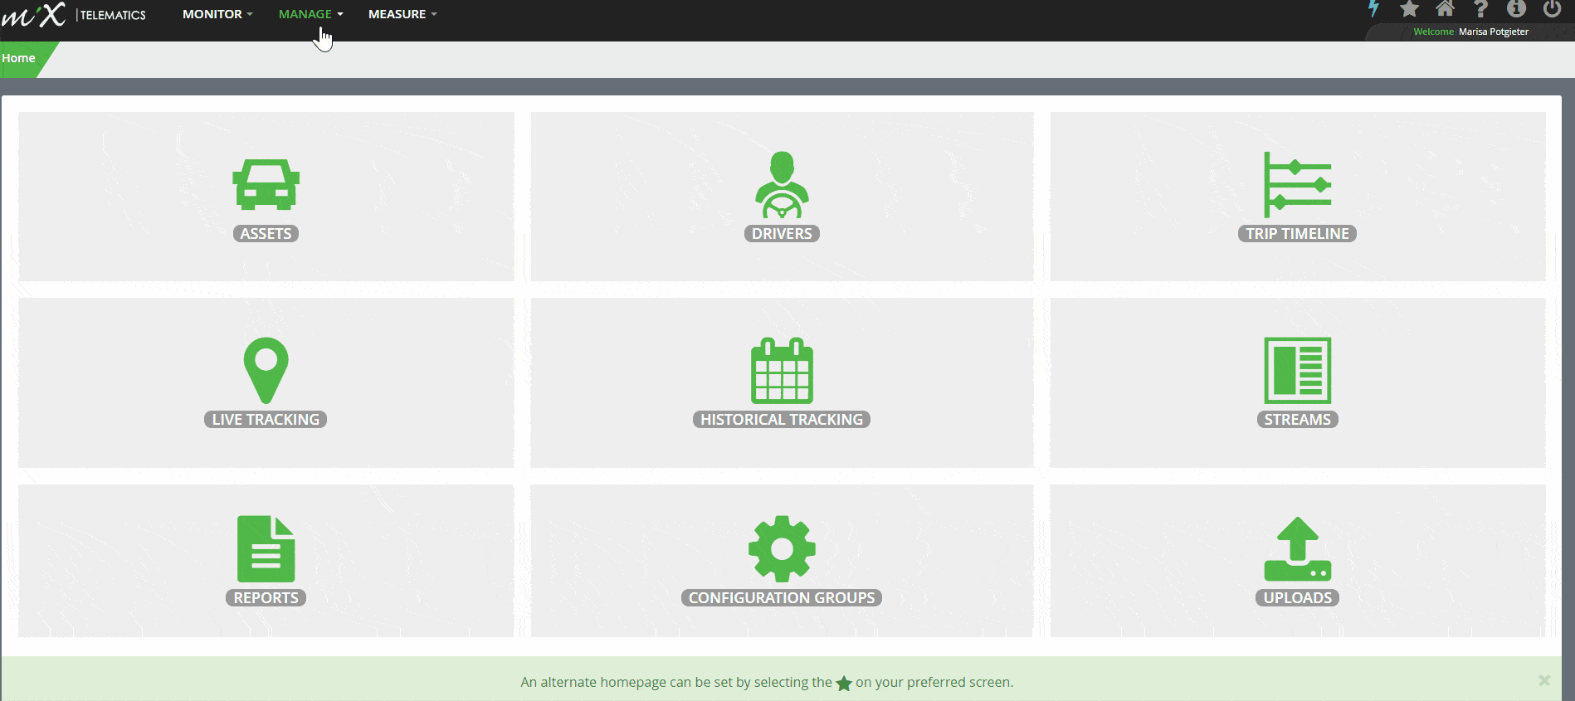Click the lightning bolt icon in header

pyautogui.click(x=1374, y=9)
